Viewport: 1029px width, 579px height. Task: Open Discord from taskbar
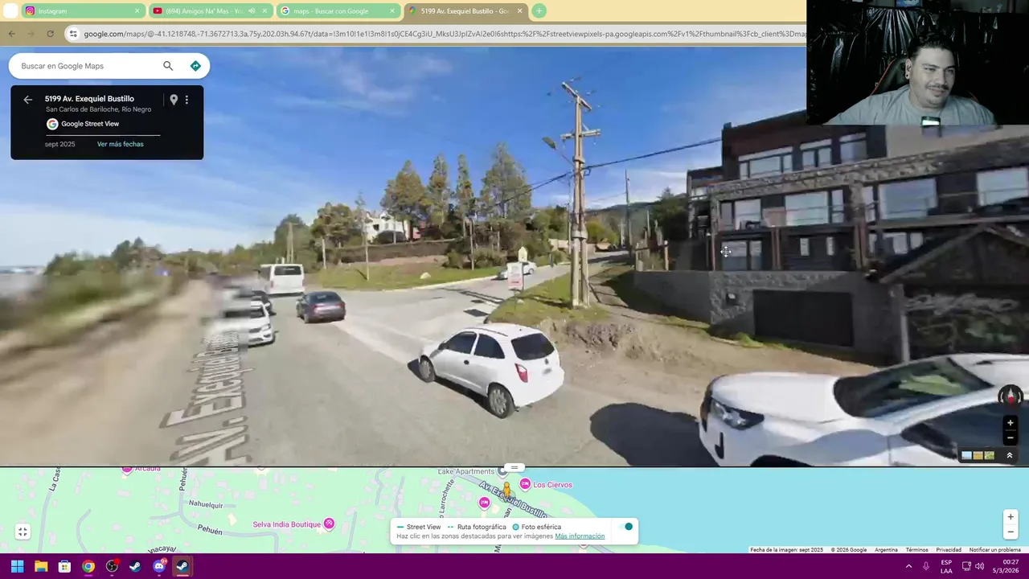[159, 566]
